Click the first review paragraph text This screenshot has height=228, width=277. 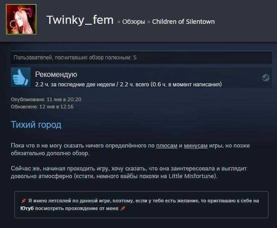pyautogui.click(x=130, y=149)
